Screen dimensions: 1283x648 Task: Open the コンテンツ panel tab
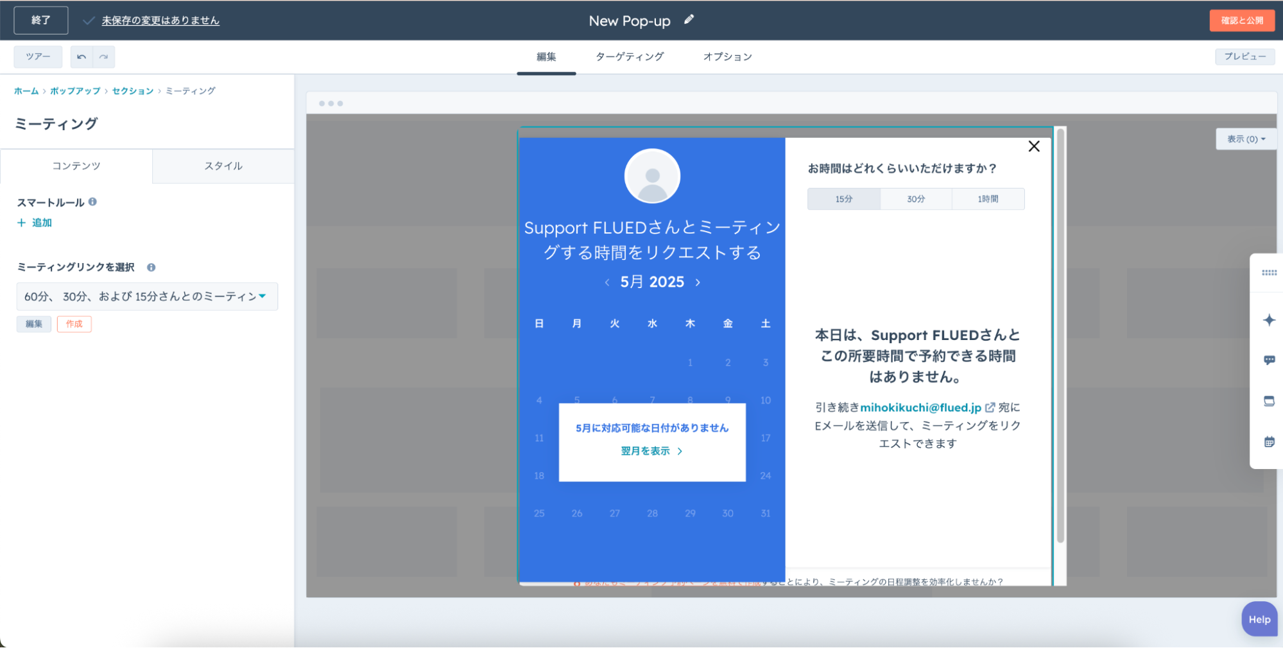tap(76, 166)
